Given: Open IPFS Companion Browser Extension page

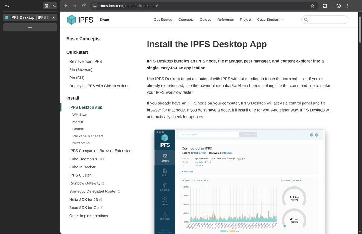Looking at the screenshot, I should click(x=100, y=151).
